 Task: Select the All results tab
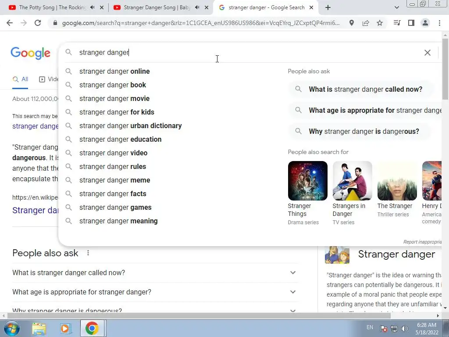click(x=20, y=79)
